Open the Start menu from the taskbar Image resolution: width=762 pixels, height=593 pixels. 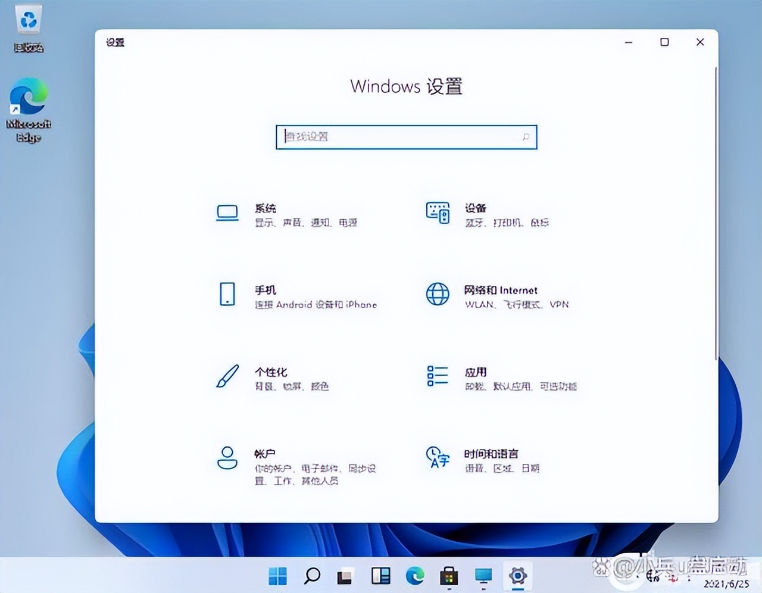(x=277, y=576)
